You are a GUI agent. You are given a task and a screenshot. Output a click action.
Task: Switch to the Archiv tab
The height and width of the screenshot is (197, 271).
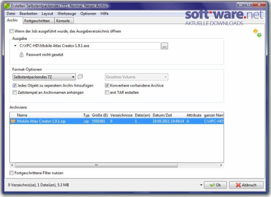[x=13, y=20]
